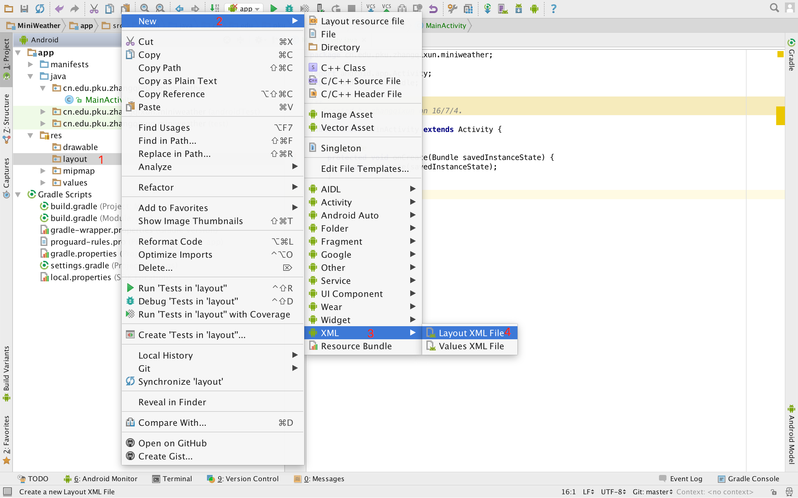Click the Save All toolbar icon
Viewport: 798px width, 498px height.
point(24,9)
